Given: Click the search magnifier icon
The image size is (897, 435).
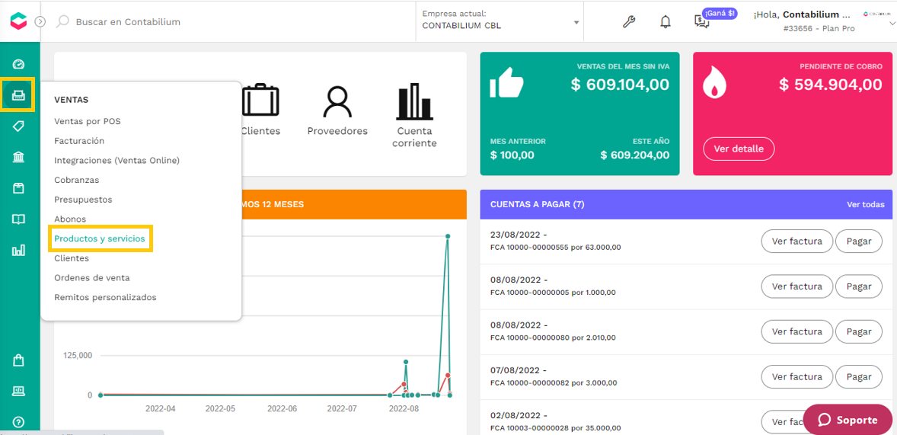Looking at the screenshot, I should (x=62, y=22).
